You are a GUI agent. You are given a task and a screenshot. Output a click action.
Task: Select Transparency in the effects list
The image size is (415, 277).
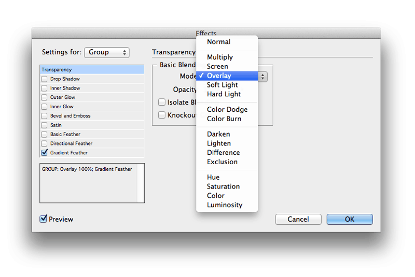(92, 70)
